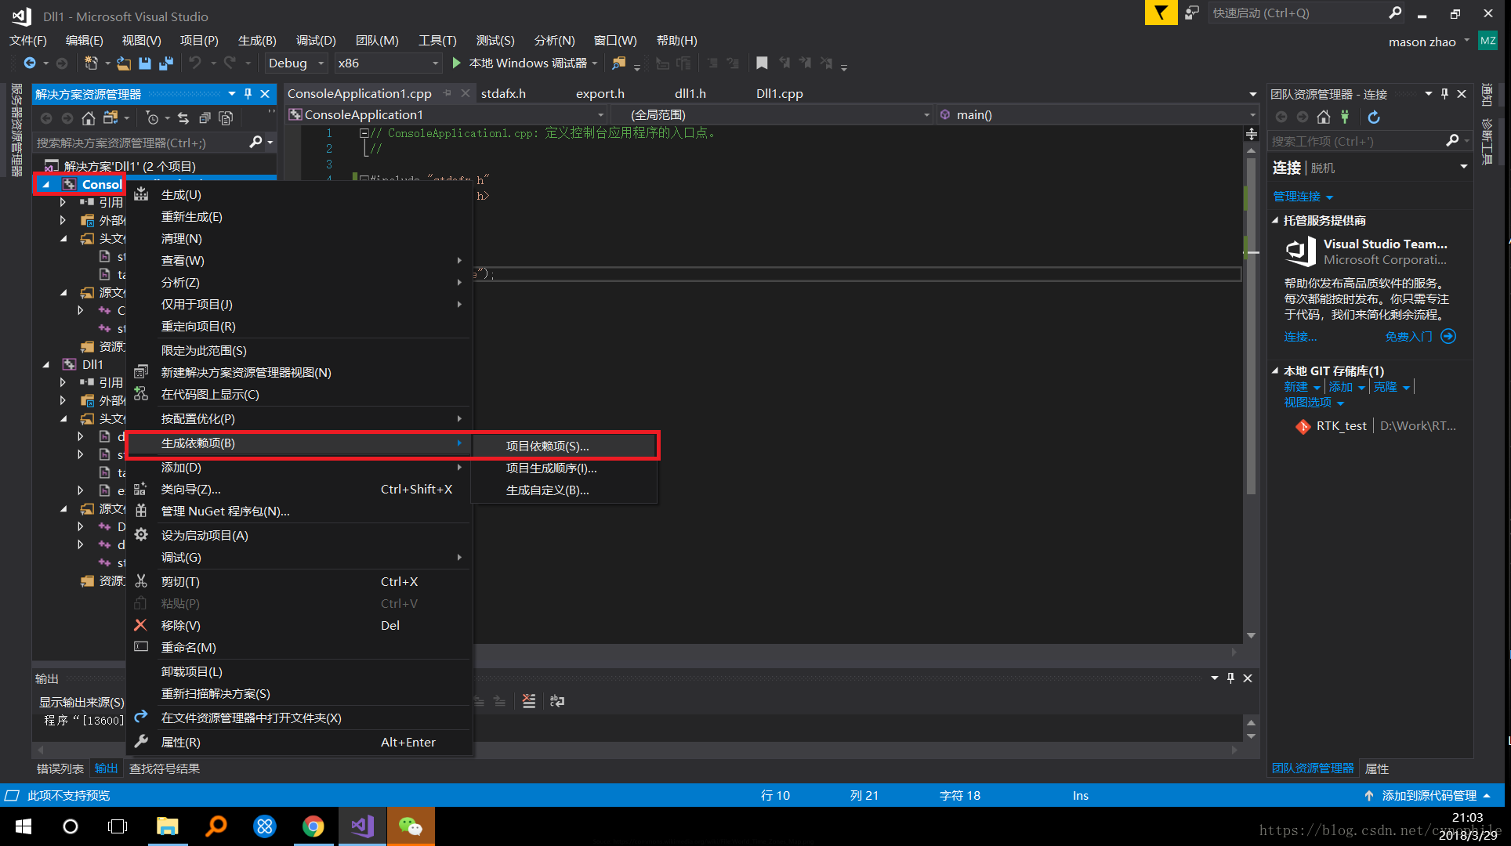This screenshot has width=1511, height=846.
Task: Click Sync with Active Document icon
Action: tap(183, 117)
